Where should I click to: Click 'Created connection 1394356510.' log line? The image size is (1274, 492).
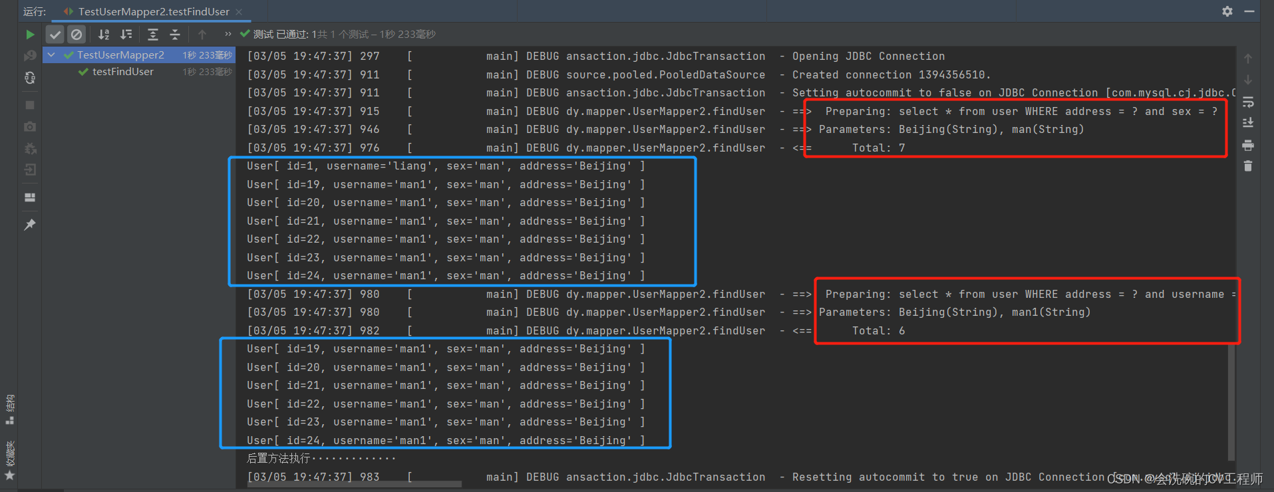click(891, 75)
